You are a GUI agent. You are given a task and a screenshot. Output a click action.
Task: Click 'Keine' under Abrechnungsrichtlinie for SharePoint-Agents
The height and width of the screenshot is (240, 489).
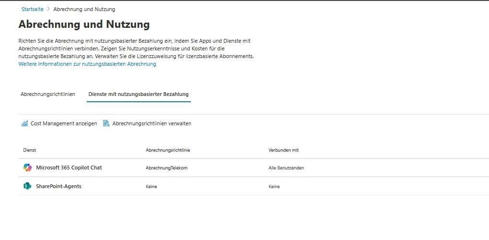point(151,187)
